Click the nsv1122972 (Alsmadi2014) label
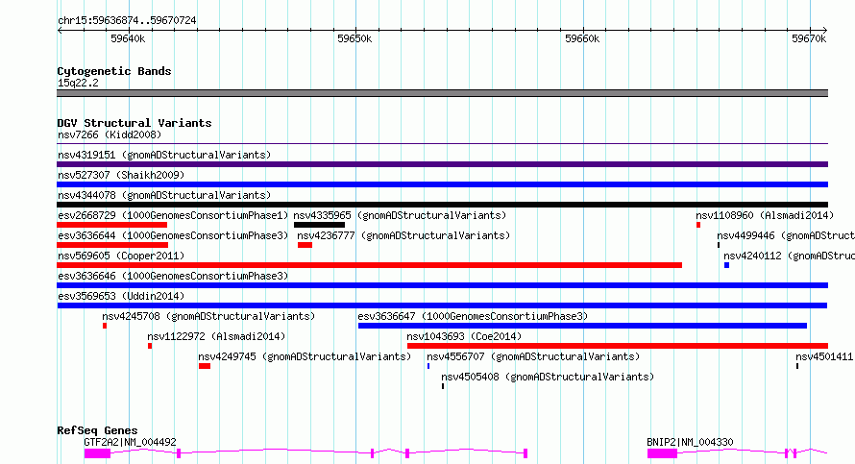Viewport: 855px width, 464px height. pos(216,336)
